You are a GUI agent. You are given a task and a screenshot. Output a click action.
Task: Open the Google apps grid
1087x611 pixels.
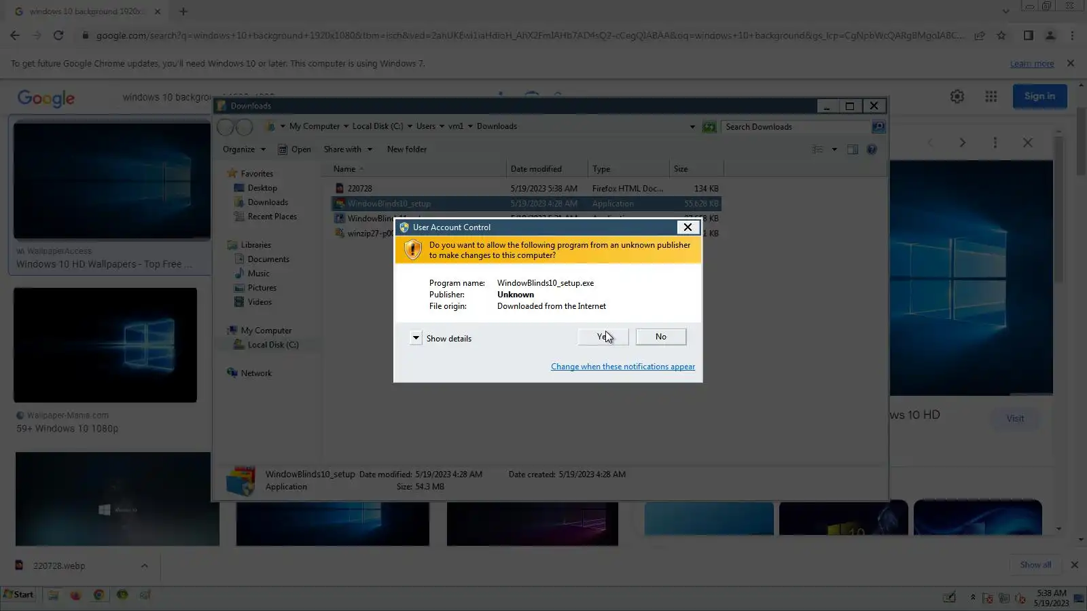991,96
